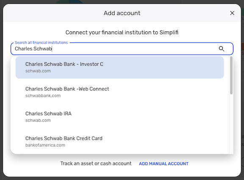Click the results list scrollbar thumb

click(231, 75)
